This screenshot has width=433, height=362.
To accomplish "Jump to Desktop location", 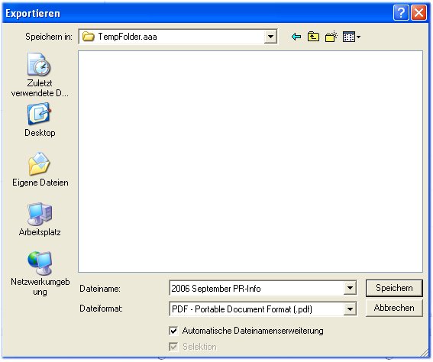I will 40,120.
